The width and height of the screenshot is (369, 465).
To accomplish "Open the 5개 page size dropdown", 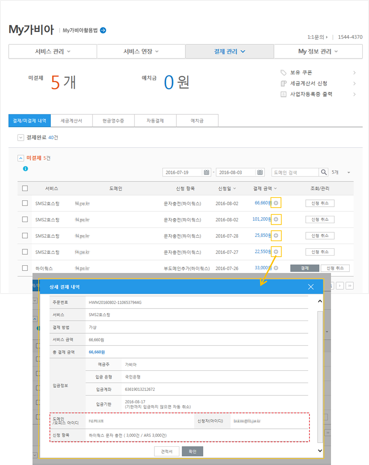I will (x=341, y=172).
